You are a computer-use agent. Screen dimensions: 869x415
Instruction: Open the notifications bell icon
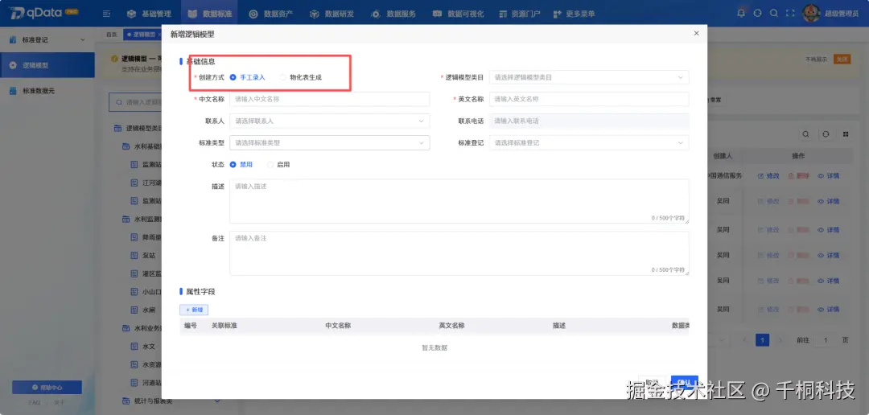(x=742, y=13)
